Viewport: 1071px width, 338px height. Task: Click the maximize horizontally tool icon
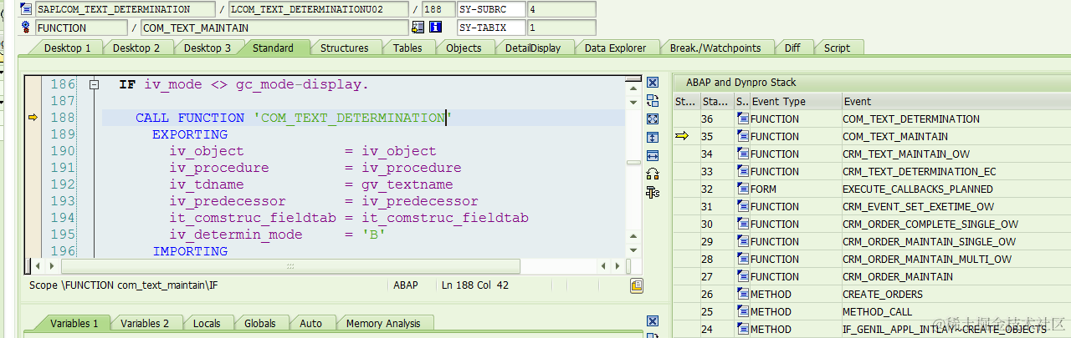point(653,156)
